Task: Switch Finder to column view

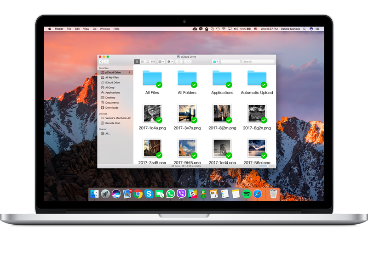Action: [147, 61]
